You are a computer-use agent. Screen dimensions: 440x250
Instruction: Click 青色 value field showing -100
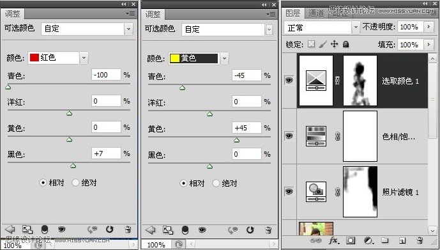pos(106,75)
